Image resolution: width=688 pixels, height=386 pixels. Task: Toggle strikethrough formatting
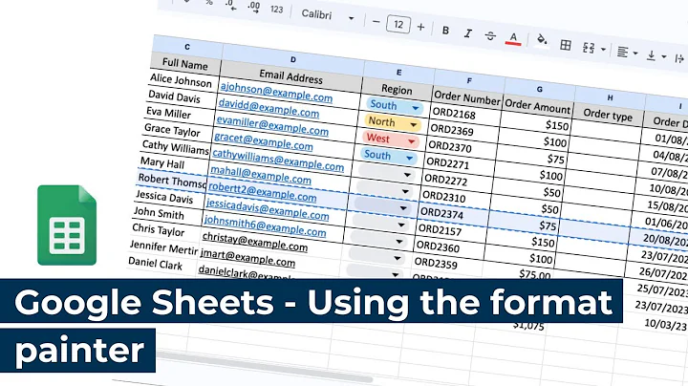(x=490, y=36)
